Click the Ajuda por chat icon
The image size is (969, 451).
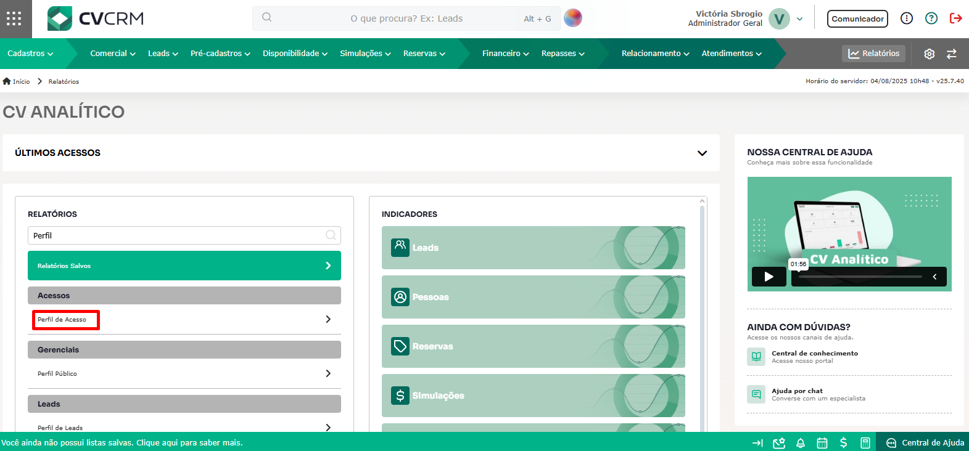point(756,394)
